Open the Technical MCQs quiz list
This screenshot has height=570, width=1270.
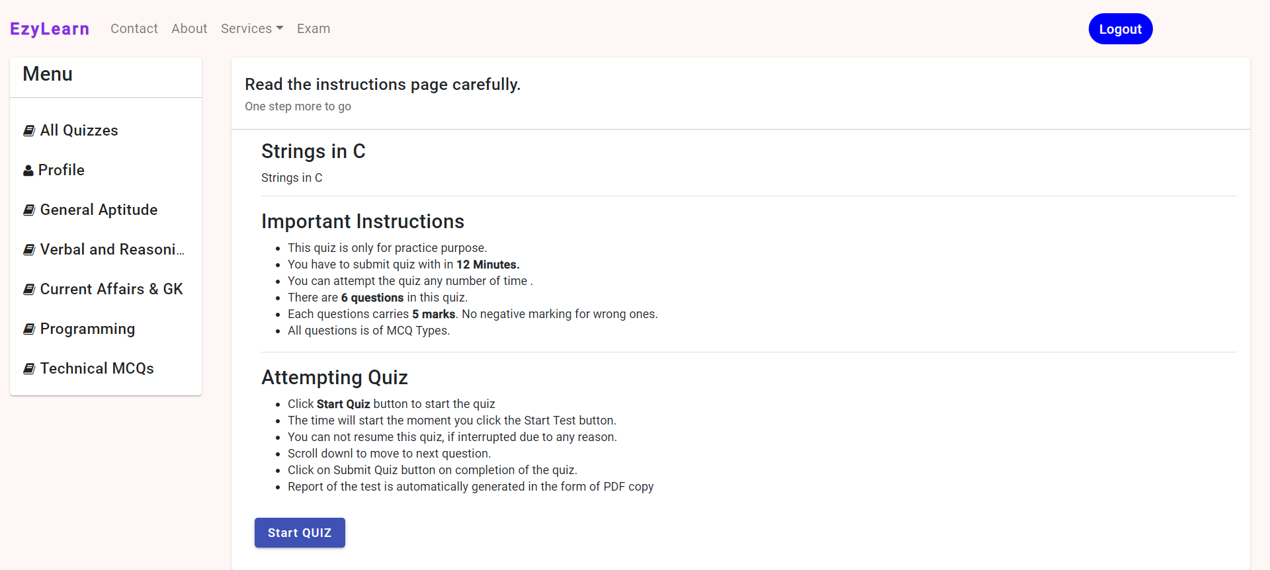point(96,368)
